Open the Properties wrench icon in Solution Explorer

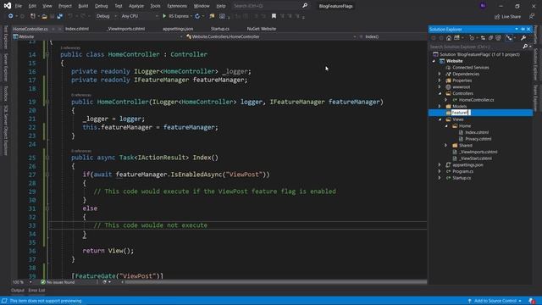tap(523, 38)
